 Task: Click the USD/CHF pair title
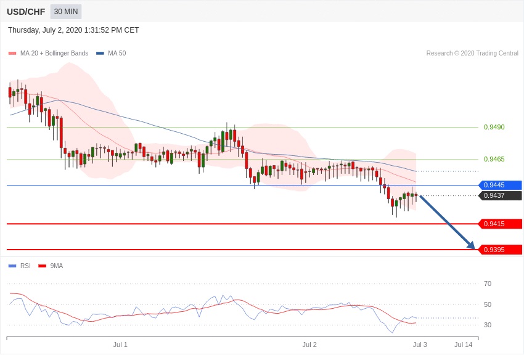tap(26, 12)
